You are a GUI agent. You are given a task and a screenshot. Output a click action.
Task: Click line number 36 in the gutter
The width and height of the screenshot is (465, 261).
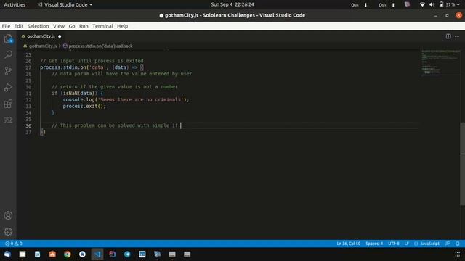tap(28, 125)
